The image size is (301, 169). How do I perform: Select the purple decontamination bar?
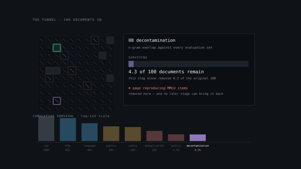[x=198, y=138]
